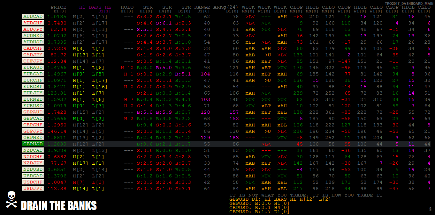Open the EURJPY symbol button
Viewport: 435px width, 215px height.
click(33, 93)
